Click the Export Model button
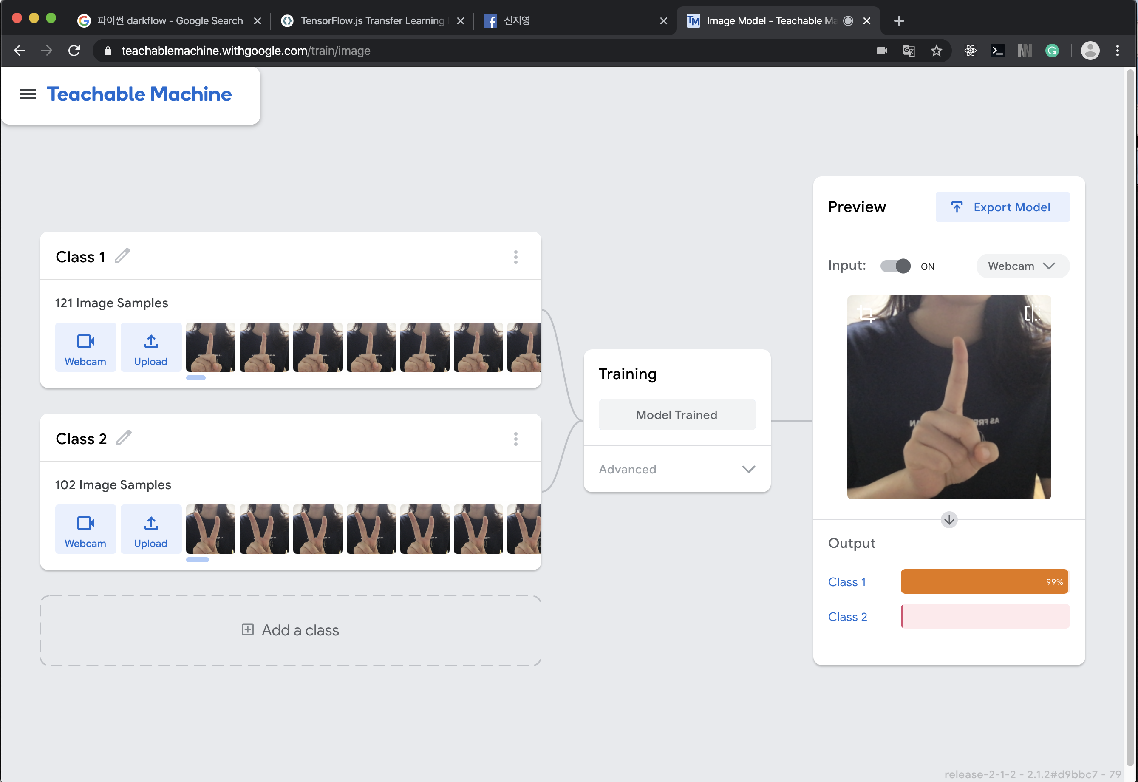Image resolution: width=1138 pixels, height=782 pixels. (x=1002, y=207)
